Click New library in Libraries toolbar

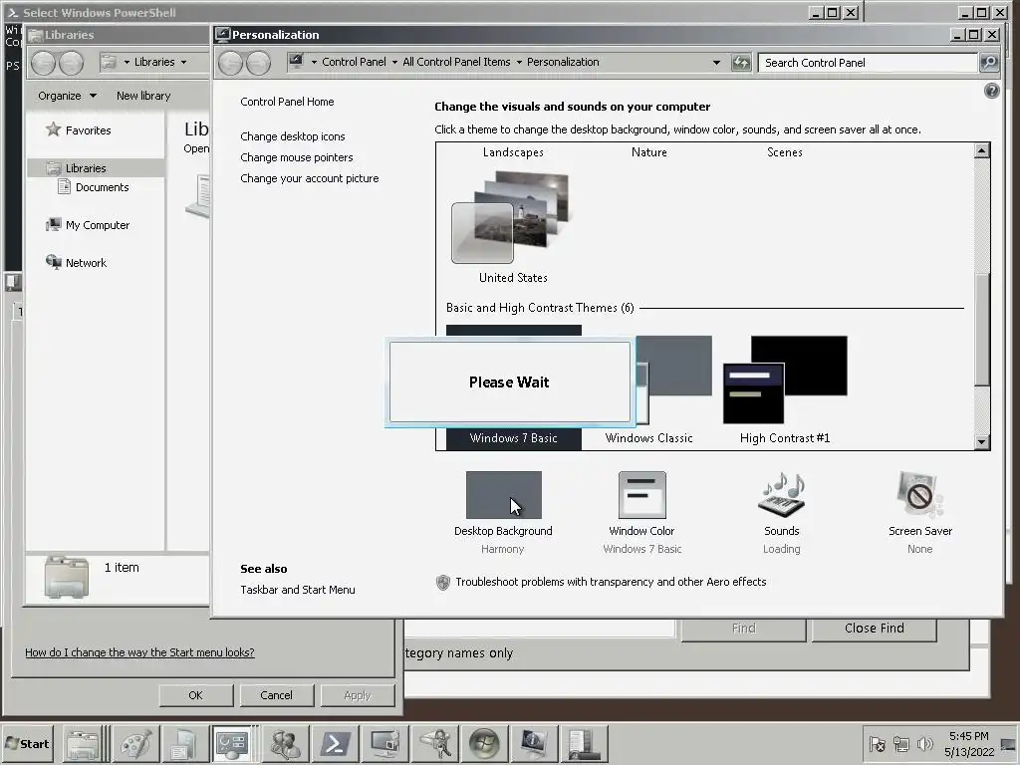point(143,96)
